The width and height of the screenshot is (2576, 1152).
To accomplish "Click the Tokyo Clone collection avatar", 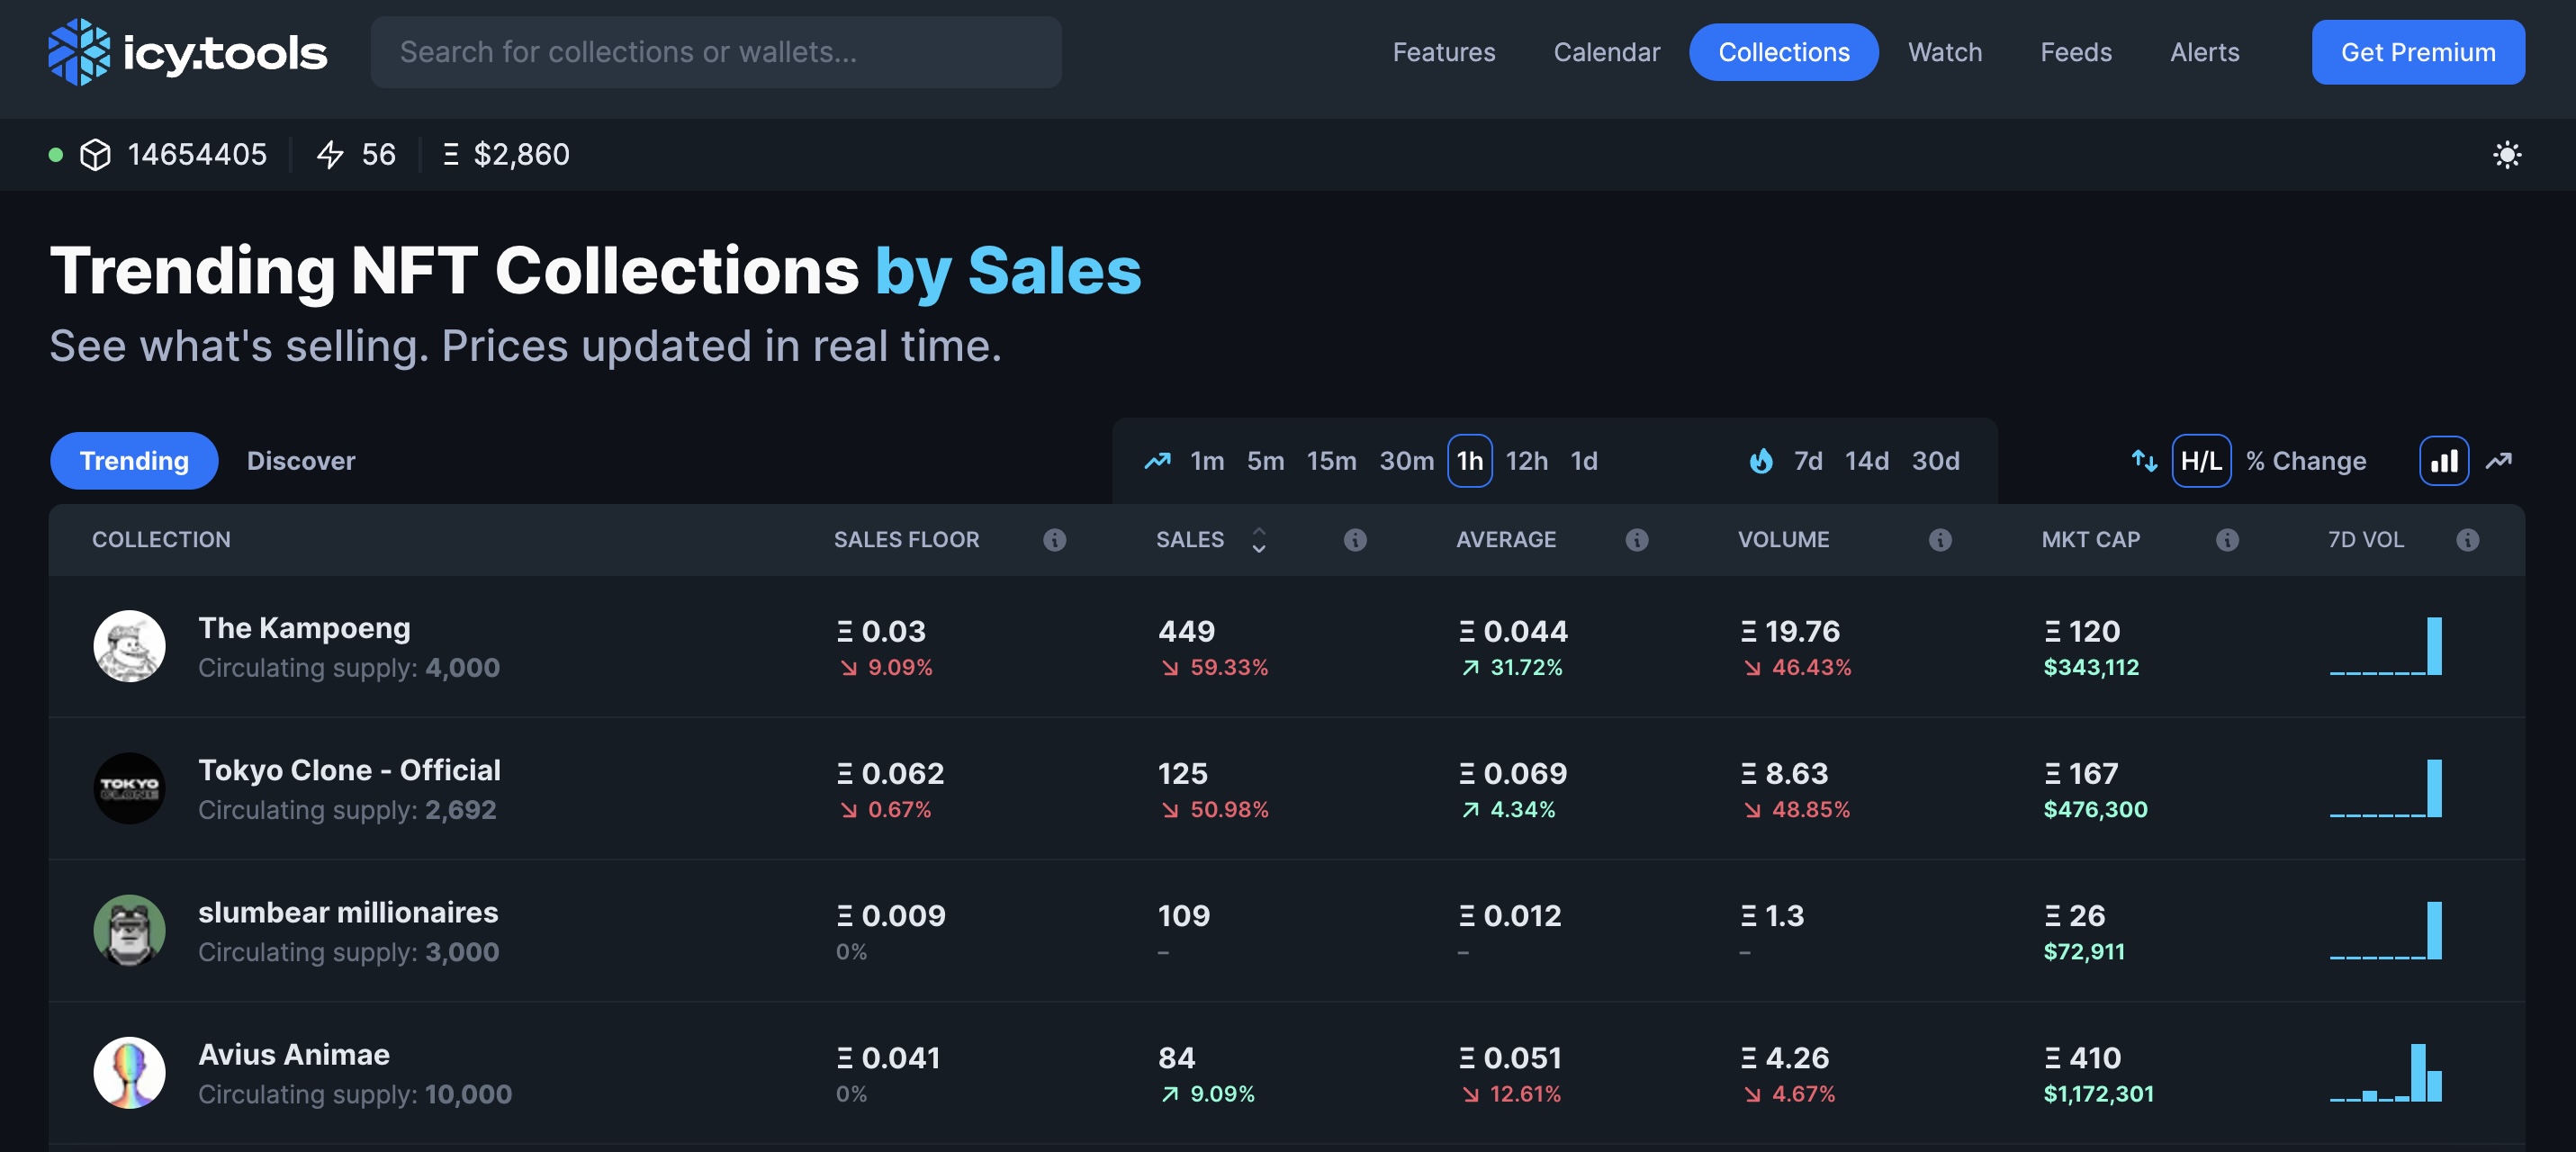I will pyautogui.click(x=129, y=788).
